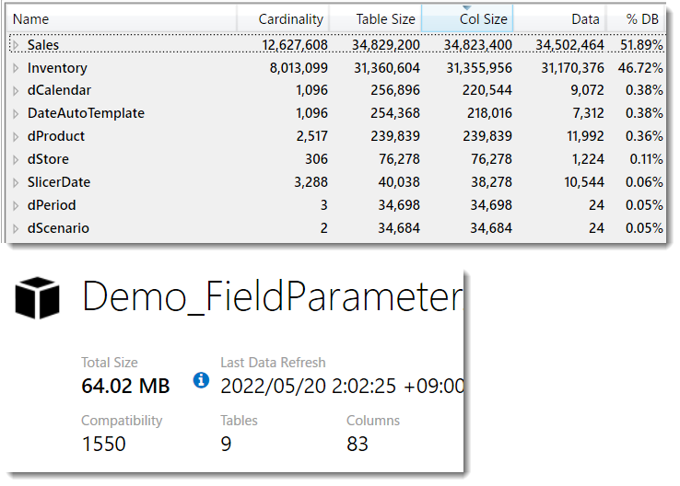The image size is (680, 486).
Task: Click the 0.11% DB value
Action: click(x=646, y=159)
